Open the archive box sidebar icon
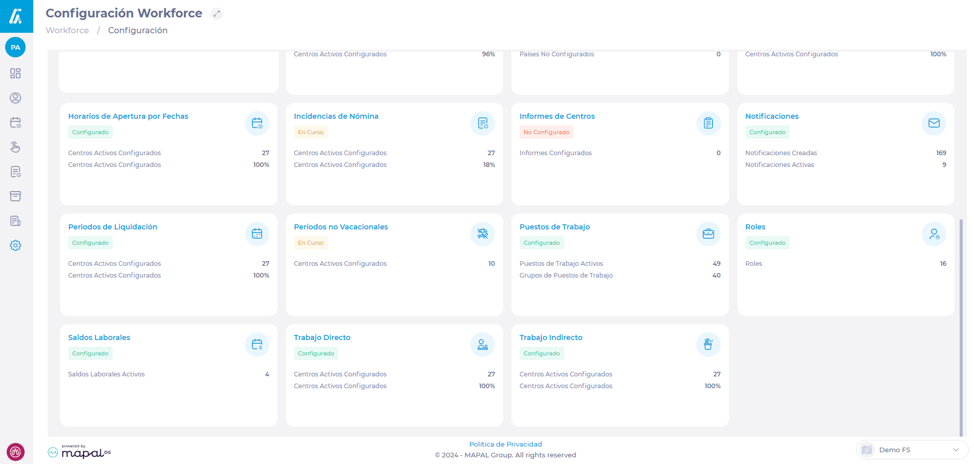The width and height of the screenshot is (974, 464). (x=15, y=196)
